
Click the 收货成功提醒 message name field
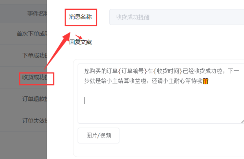[177, 17]
